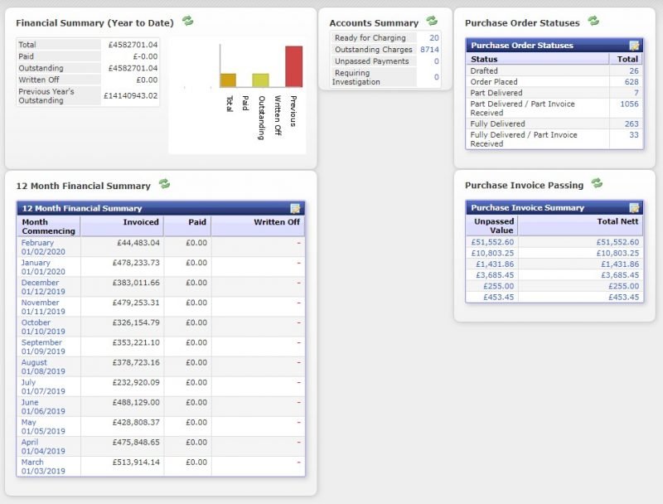The image size is (663, 504).
Task: Refresh the Accounts Summary panel
Action: tap(432, 21)
